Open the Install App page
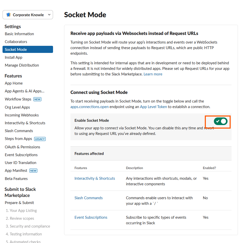Viewport: 250px width, 243px height. [14, 57]
